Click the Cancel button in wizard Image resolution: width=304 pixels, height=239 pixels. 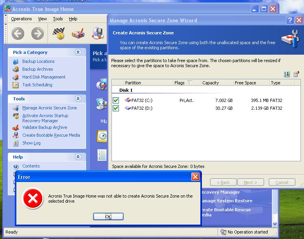[x=282, y=182]
